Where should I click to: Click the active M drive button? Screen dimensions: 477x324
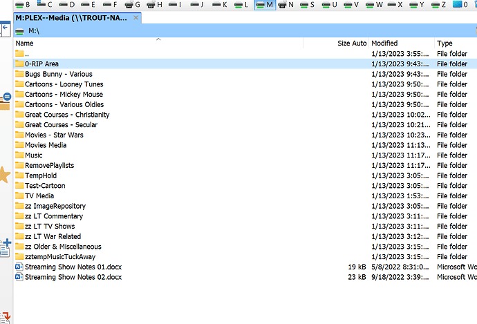[x=265, y=5]
